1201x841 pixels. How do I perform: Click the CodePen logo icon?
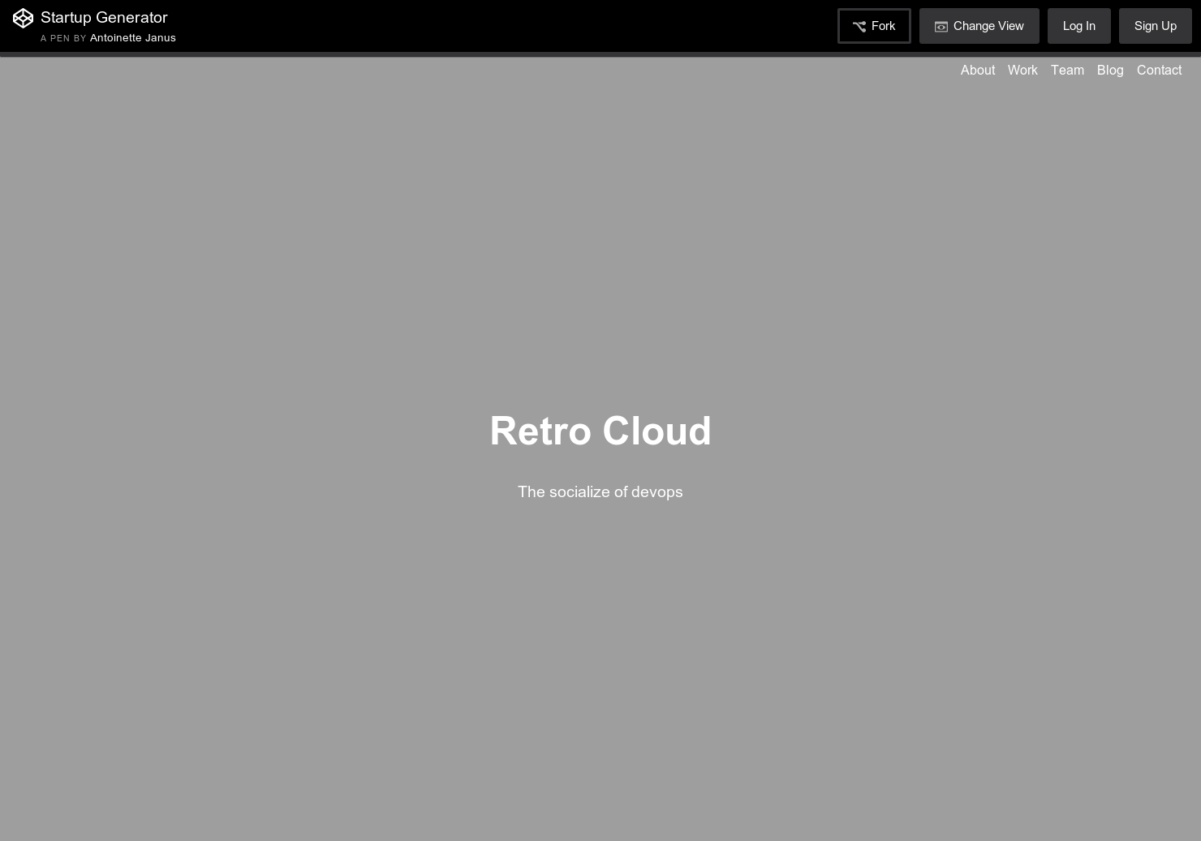23,18
